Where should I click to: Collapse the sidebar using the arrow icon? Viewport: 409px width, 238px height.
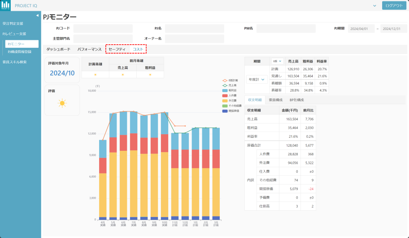[x=38, y=15]
